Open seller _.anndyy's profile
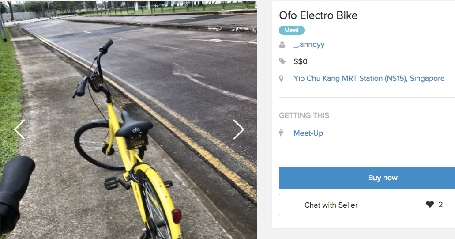This screenshot has width=455, height=239. click(309, 45)
